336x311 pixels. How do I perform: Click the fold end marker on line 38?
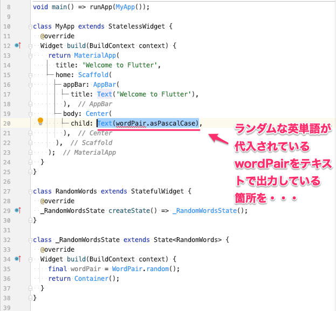click(30, 298)
